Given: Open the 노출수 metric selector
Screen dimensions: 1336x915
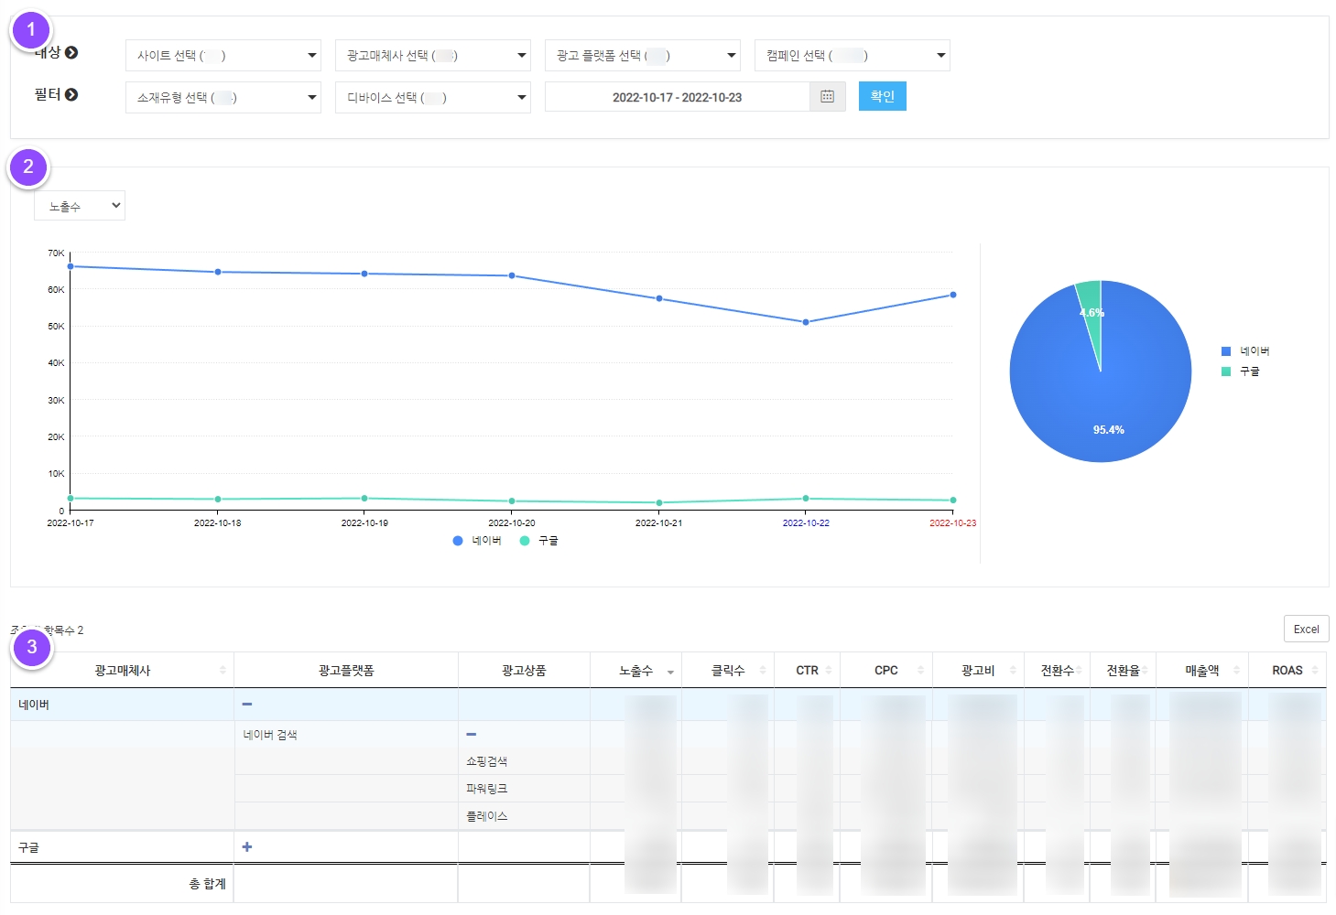Looking at the screenshot, I should pos(80,206).
